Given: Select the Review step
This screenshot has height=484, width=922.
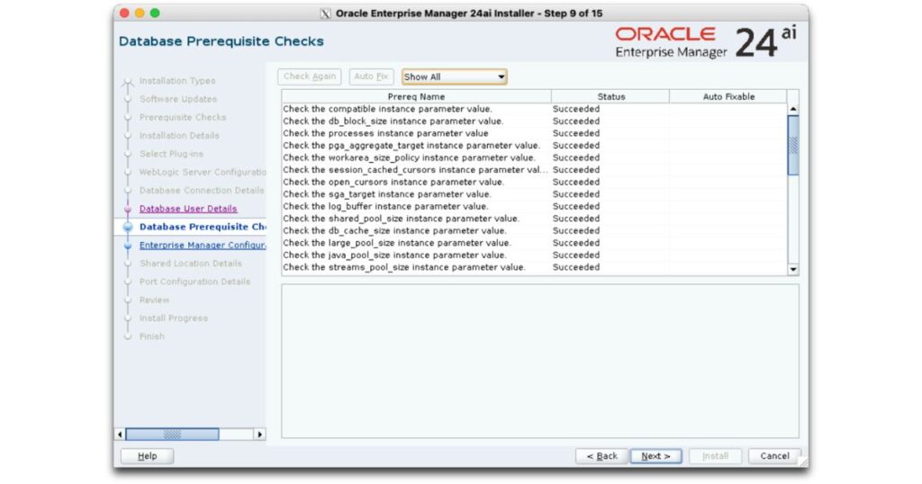Looking at the screenshot, I should (x=154, y=300).
